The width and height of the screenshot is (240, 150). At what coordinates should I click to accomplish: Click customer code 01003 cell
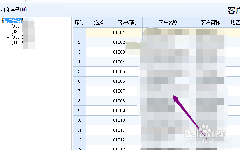[127, 52]
